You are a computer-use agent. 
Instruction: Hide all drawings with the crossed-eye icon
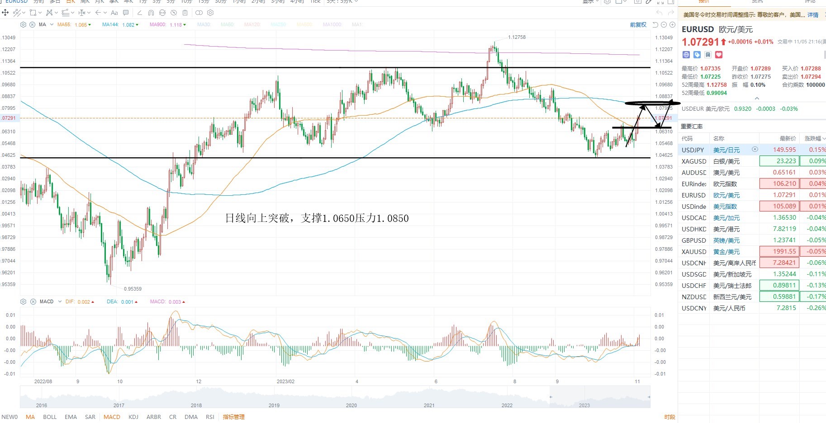point(174,13)
